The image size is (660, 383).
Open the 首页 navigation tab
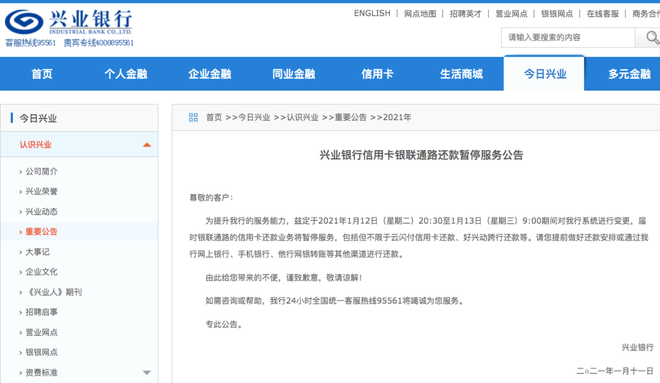click(42, 74)
